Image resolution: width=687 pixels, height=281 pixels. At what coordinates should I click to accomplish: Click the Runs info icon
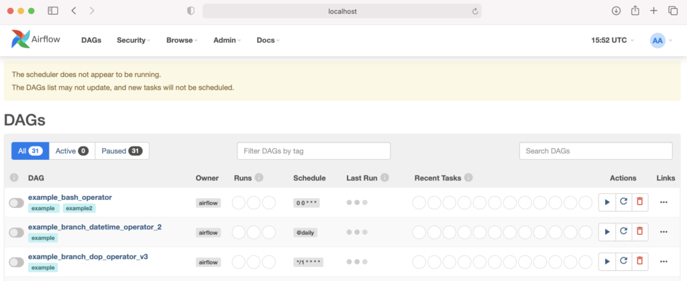(259, 178)
